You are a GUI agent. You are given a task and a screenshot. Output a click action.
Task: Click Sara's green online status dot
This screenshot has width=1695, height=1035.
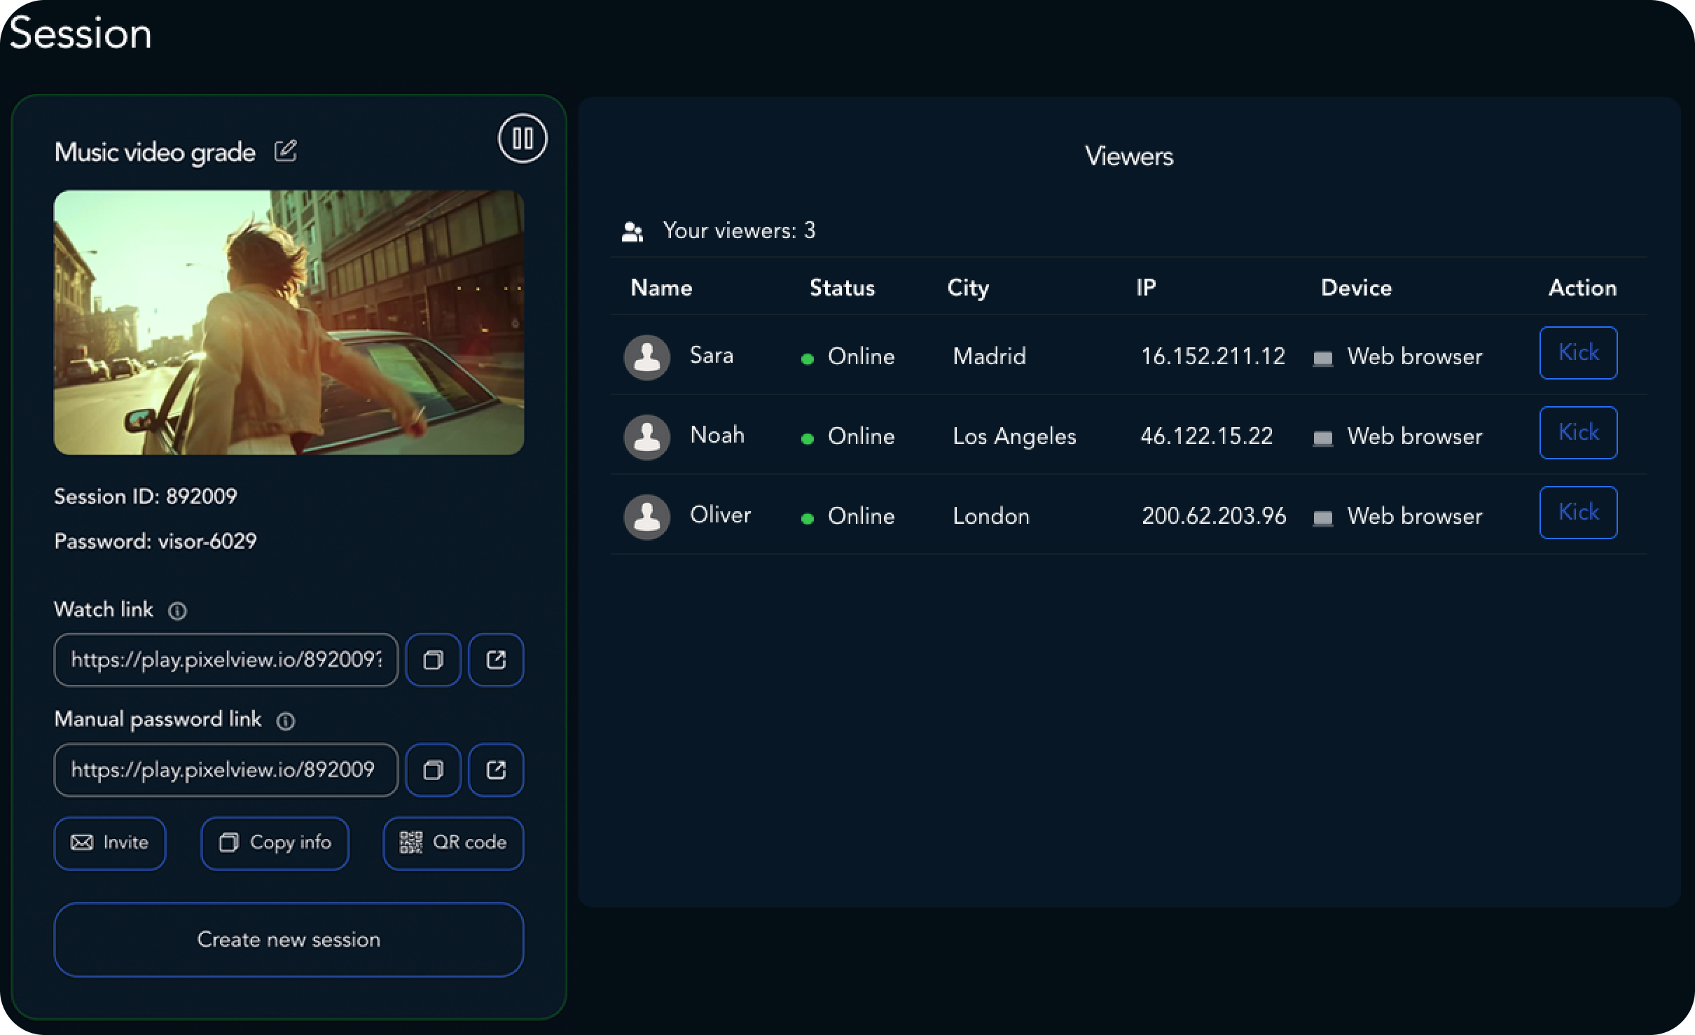pyautogui.click(x=808, y=359)
